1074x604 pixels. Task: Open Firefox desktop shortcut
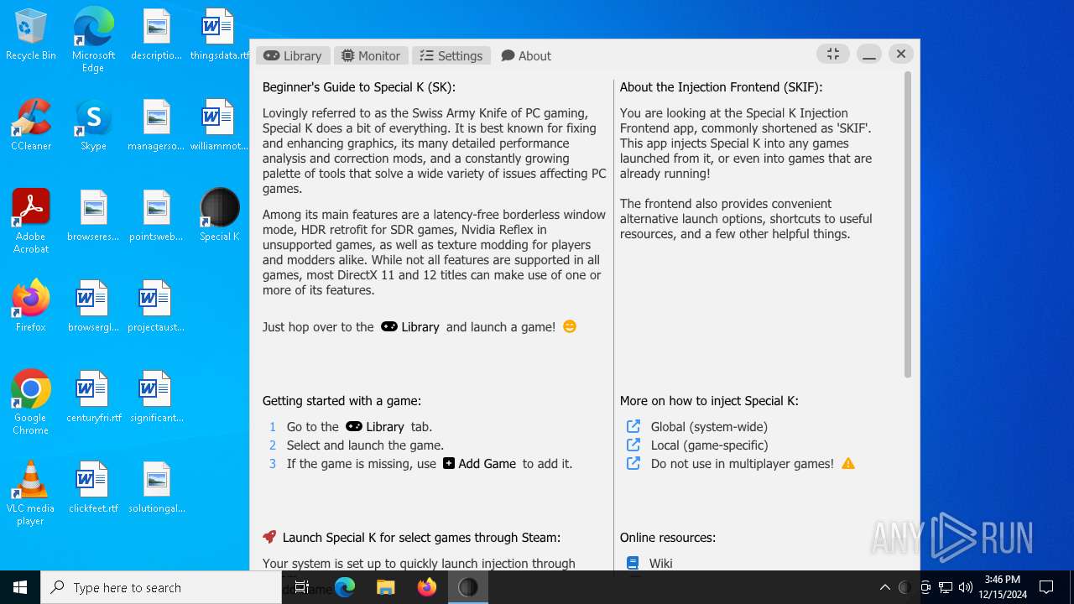tap(31, 307)
